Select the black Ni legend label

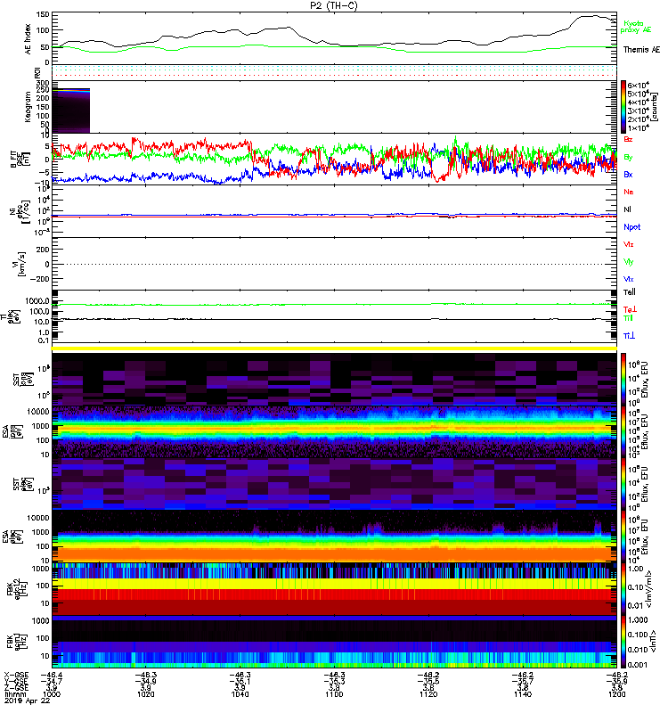(627, 209)
